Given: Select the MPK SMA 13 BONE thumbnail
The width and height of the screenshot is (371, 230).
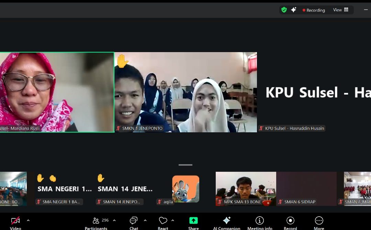Looking at the screenshot, I should (246, 189).
